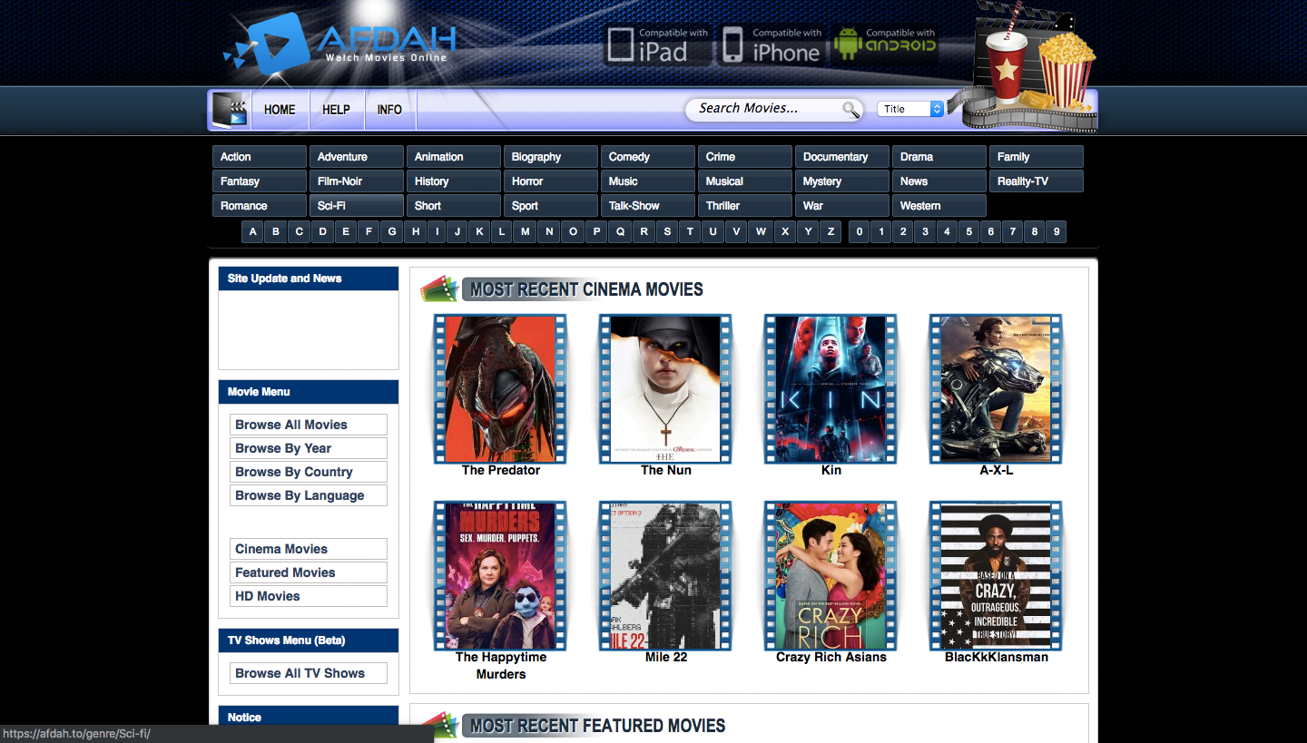This screenshot has height=743, width=1307.
Task: Select the Fantasy genre
Action: click(260, 181)
